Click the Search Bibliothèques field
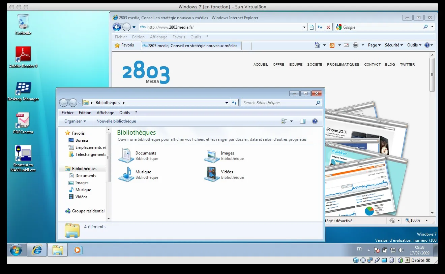The height and width of the screenshot is (274, 445). [281, 103]
